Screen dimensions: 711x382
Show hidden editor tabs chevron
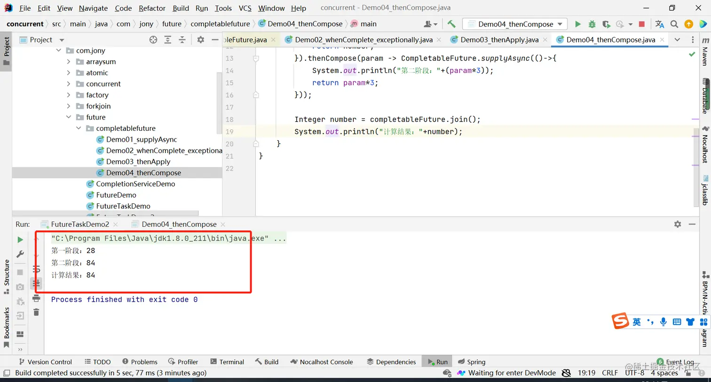click(x=677, y=40)
